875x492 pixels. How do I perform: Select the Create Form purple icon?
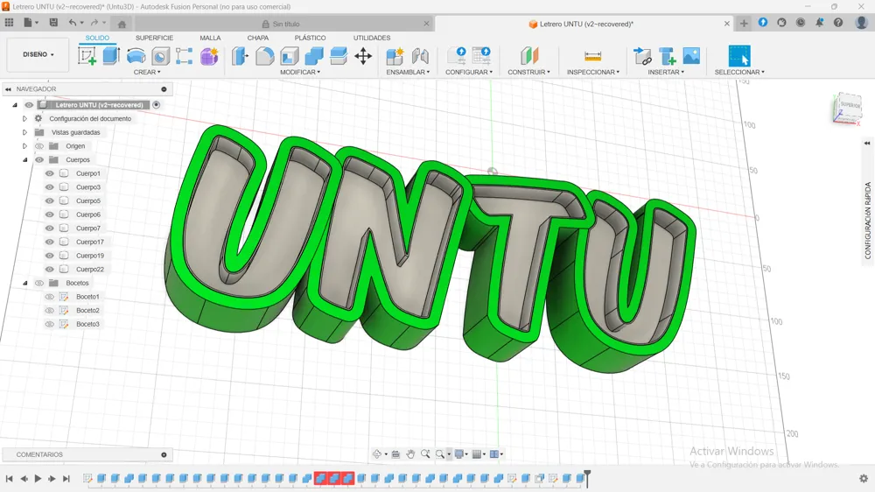coord(209,56)
